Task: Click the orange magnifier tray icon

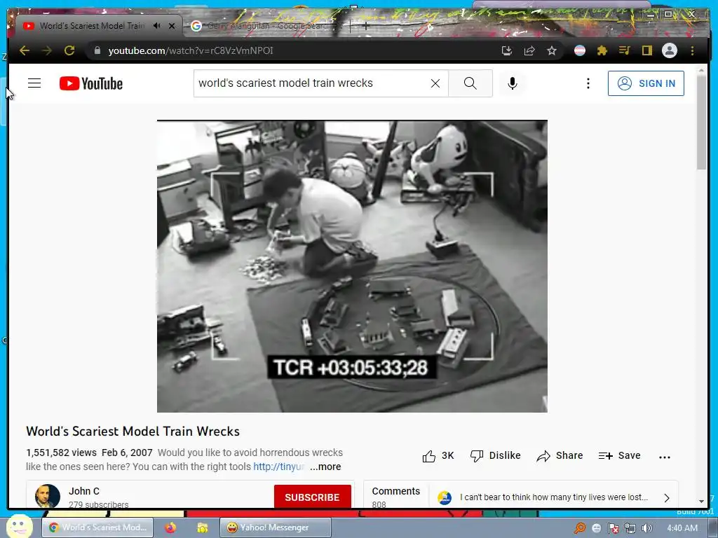Action: click(x=580, y=528)
